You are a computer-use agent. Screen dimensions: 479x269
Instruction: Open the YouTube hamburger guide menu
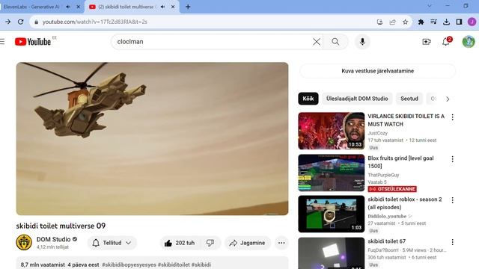2,42
